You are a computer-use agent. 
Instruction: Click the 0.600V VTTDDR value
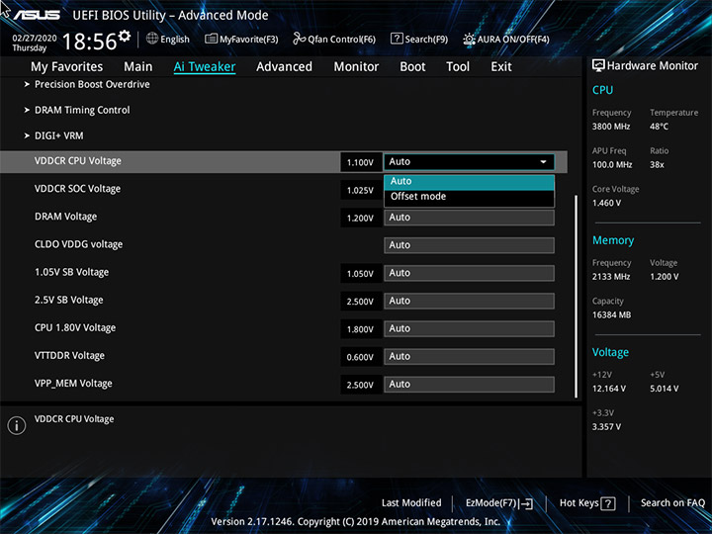click(x=361, y=357)
